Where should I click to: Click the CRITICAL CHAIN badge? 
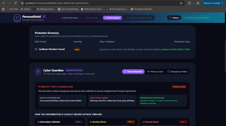click(179, 87)
